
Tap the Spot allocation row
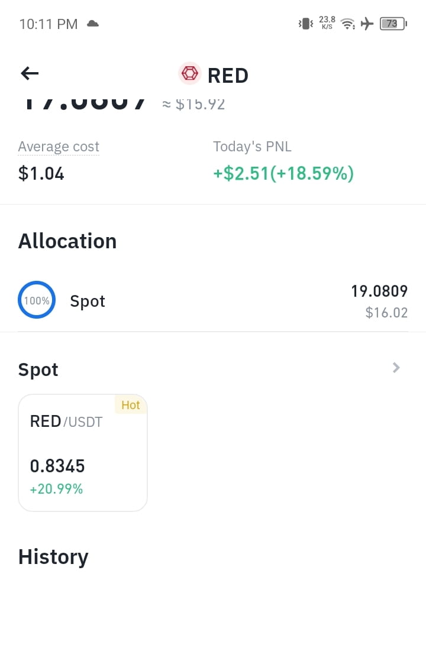point(213,301)
